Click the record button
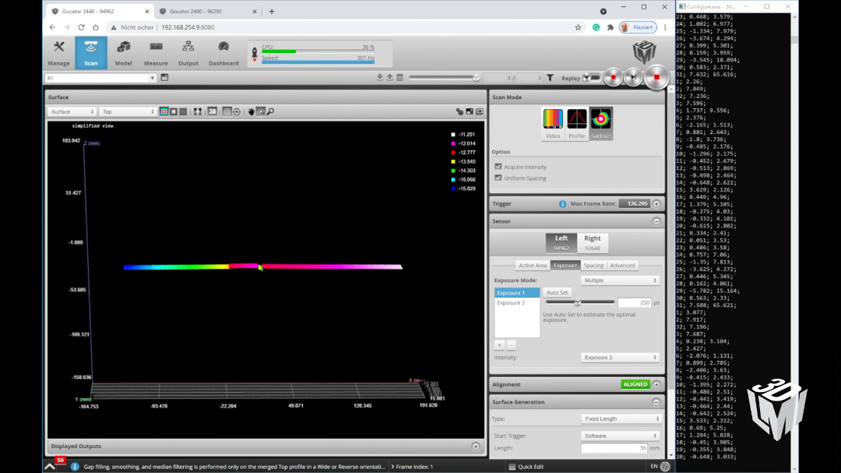The height and width of the screenshot is (473, 841). (x=613, y=77)
